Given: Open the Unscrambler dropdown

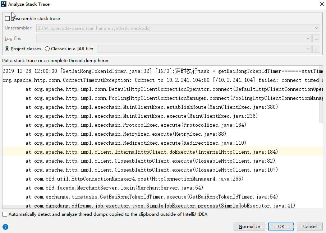Looking at the screenshot, I should [x=317, y=28].
